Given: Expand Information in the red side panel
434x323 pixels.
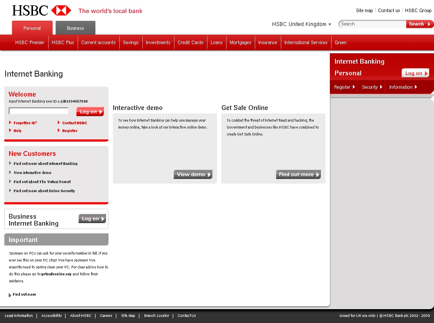Looking at the screenshot, I should click(403, 87).
